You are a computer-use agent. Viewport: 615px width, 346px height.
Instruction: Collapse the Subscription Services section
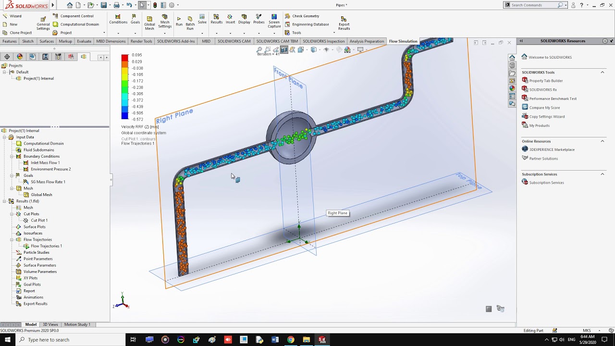point(603,174)
